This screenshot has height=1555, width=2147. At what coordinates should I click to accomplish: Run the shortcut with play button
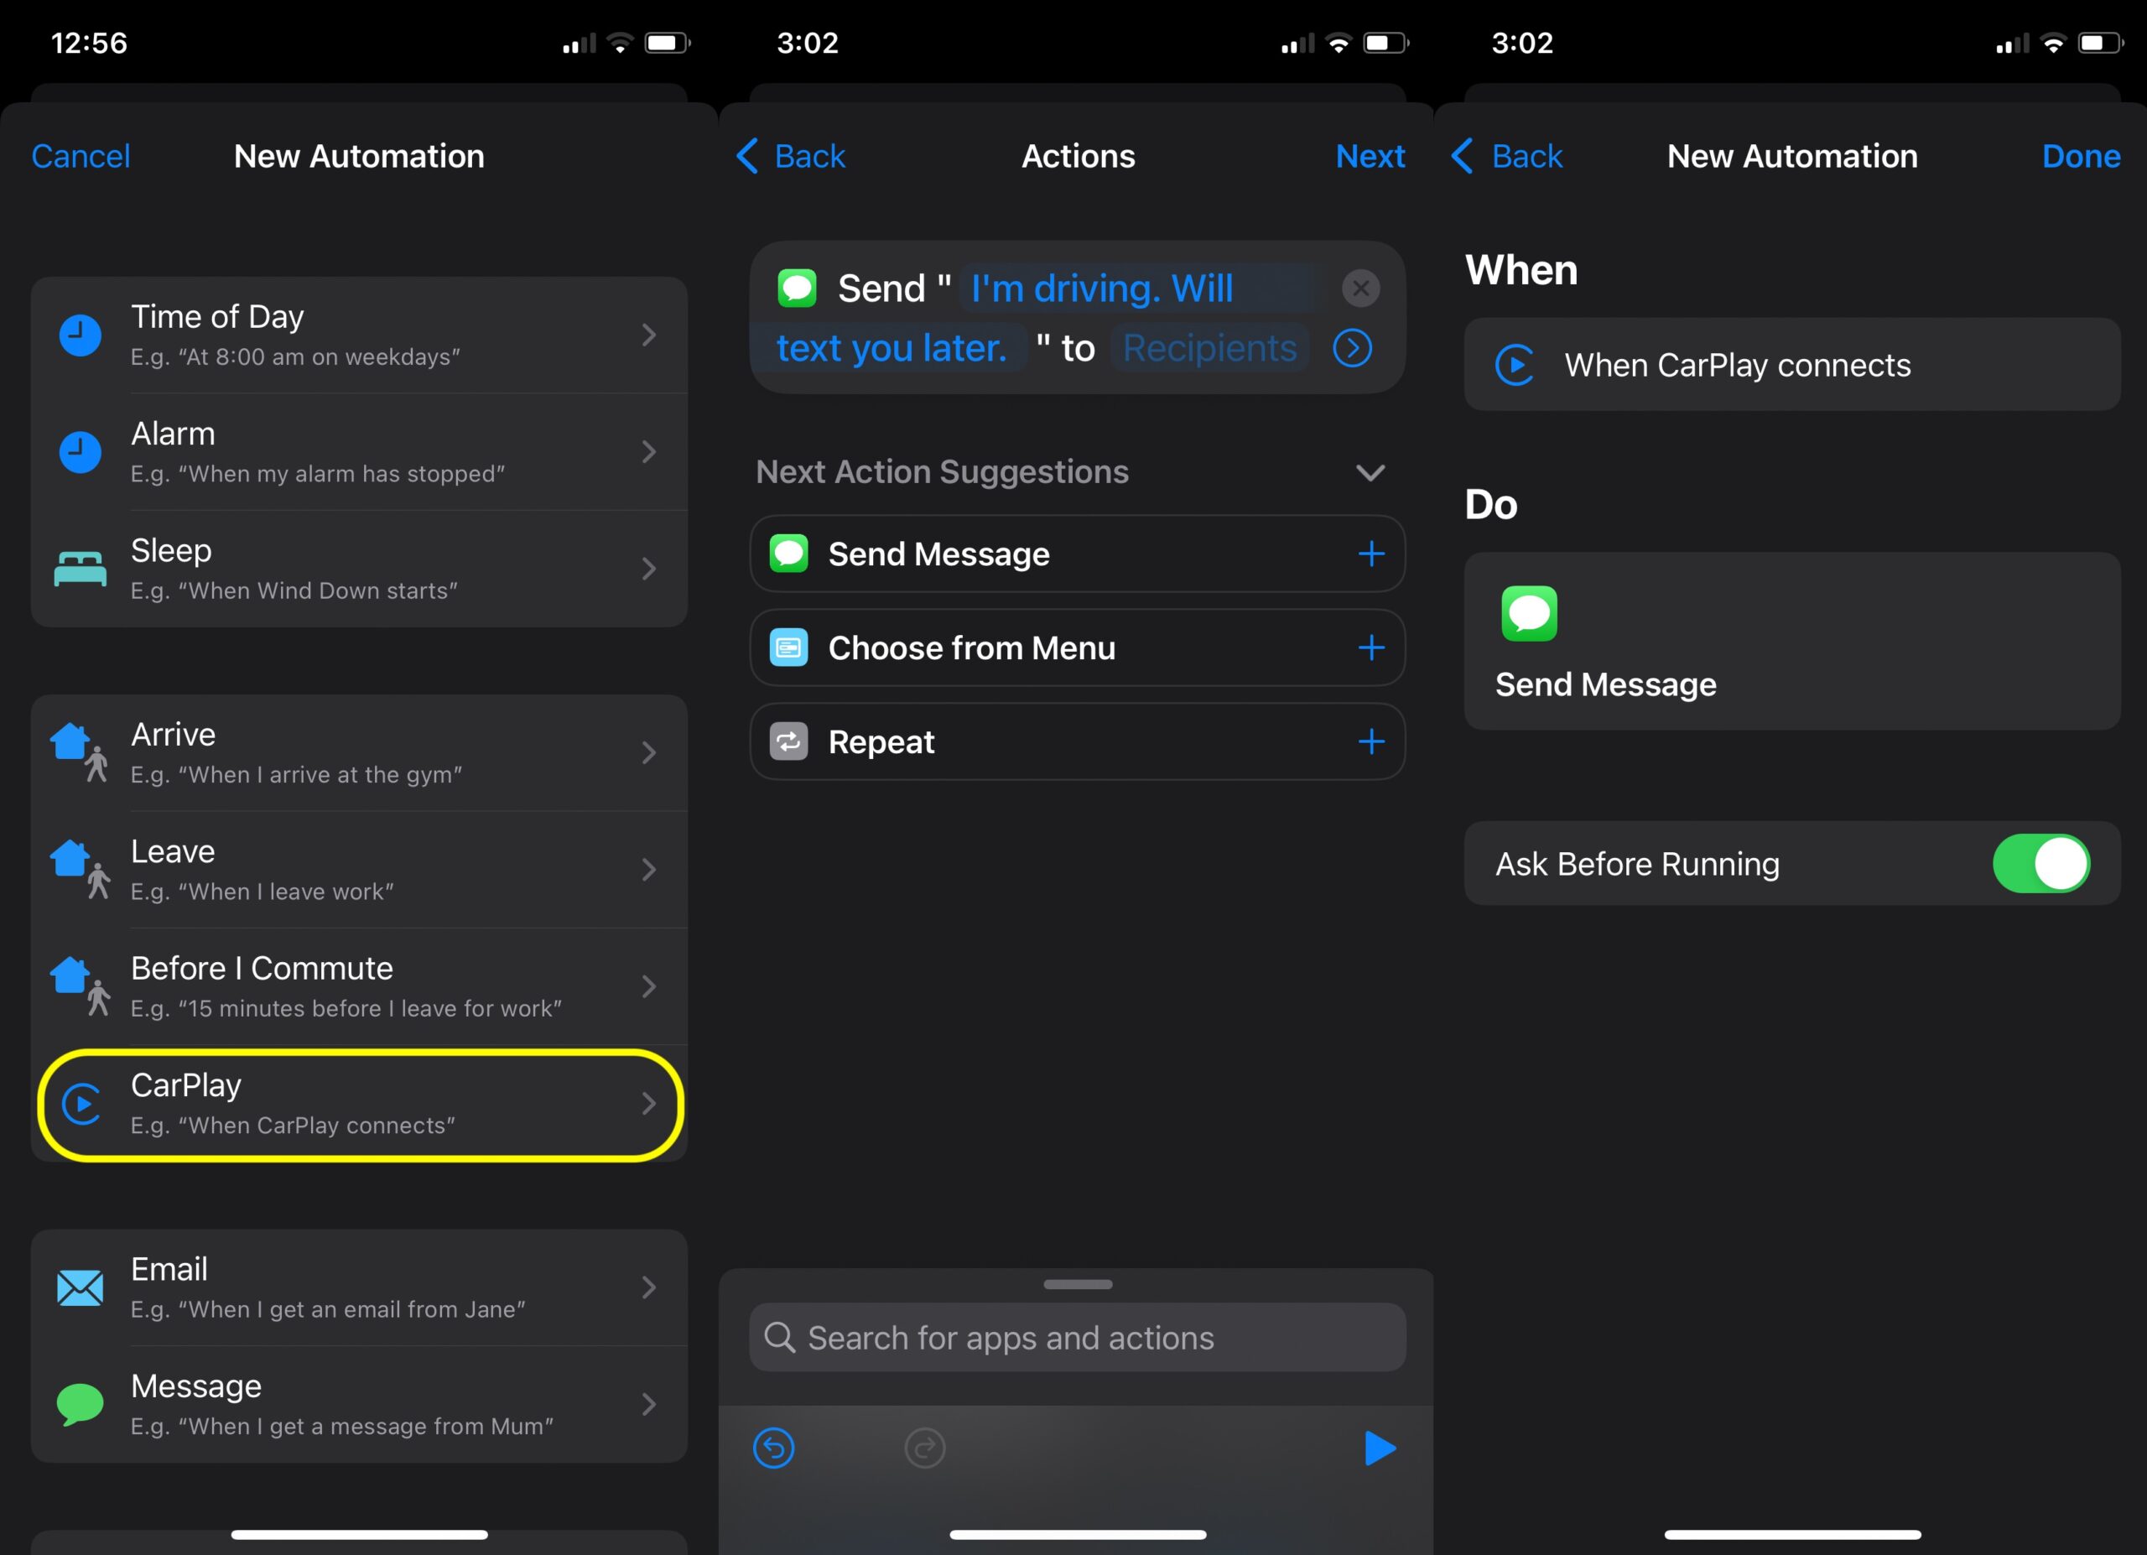[1380, 1448]
